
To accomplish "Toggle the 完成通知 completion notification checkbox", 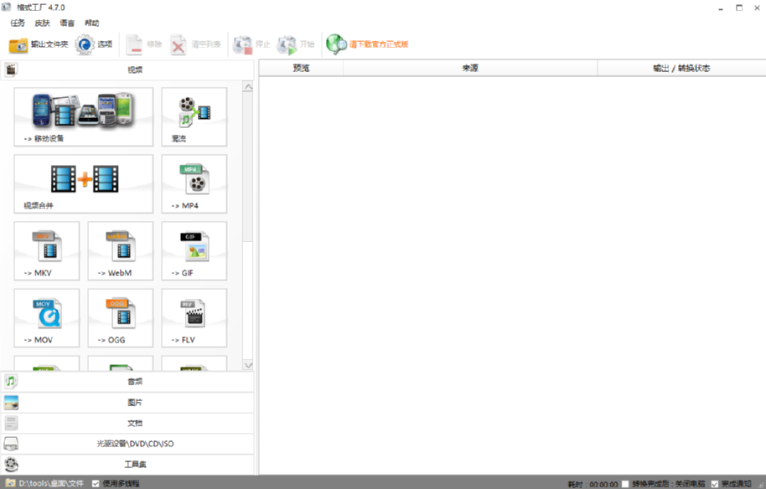I will [x=715, y=484].
